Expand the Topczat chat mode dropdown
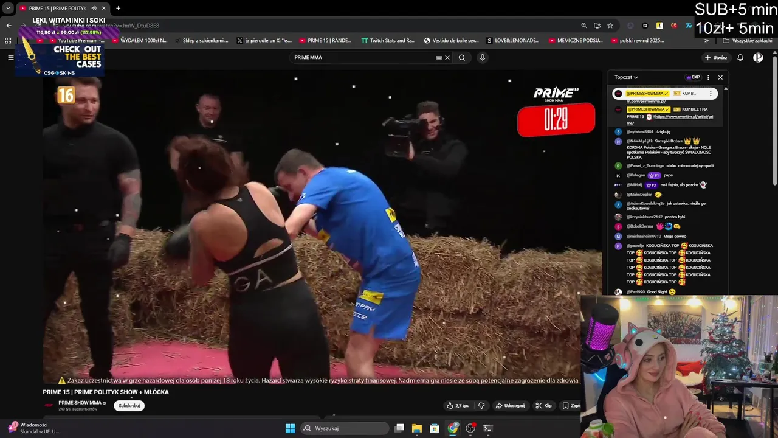The width and height of the screenshot is (778, 438). 626,77
